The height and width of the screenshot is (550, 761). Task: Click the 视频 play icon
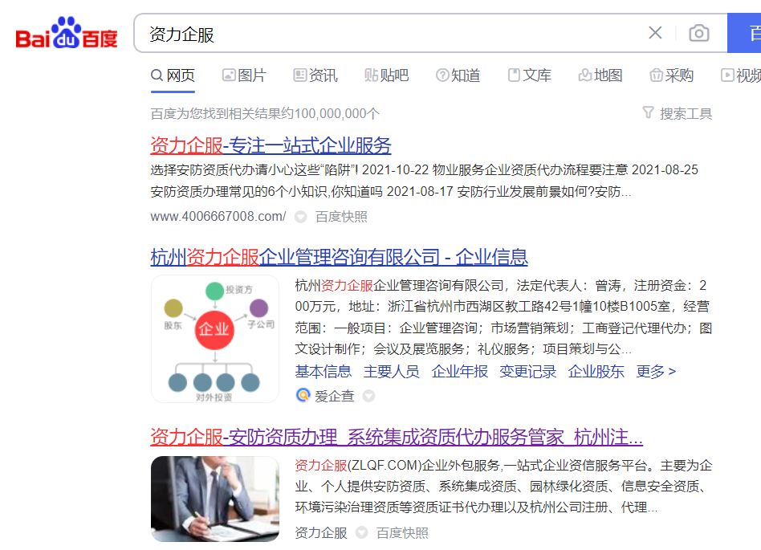[x=727, y=75]
